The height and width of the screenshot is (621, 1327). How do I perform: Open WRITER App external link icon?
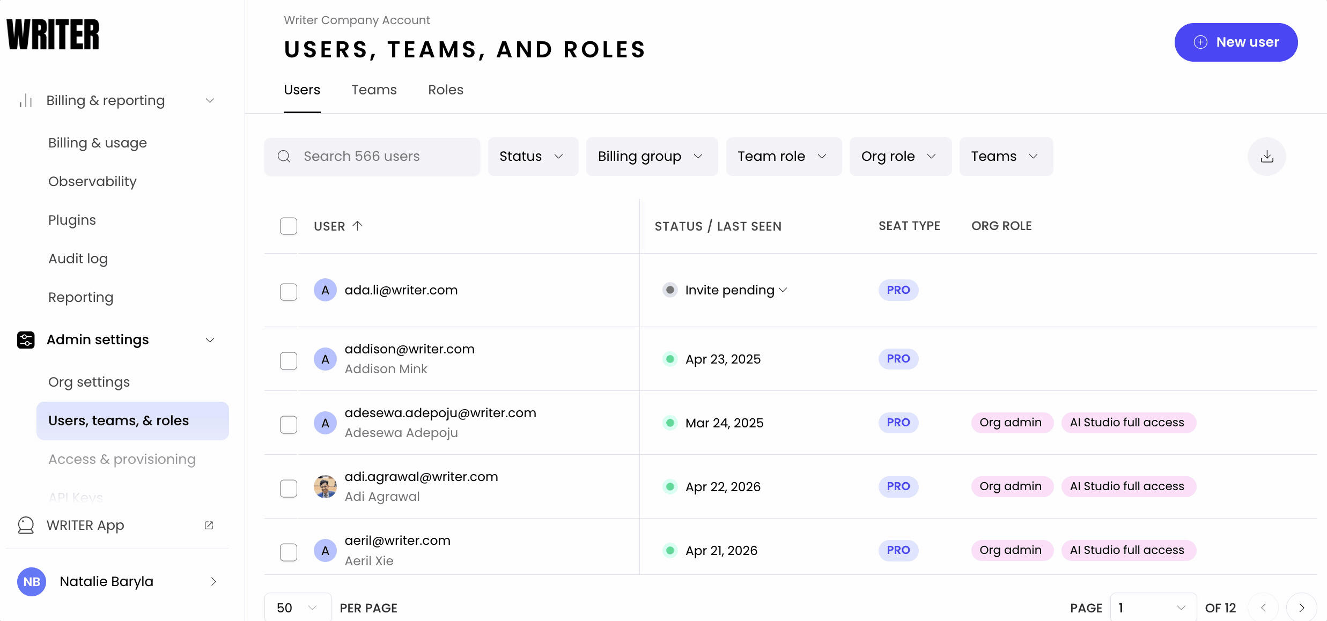209,526
